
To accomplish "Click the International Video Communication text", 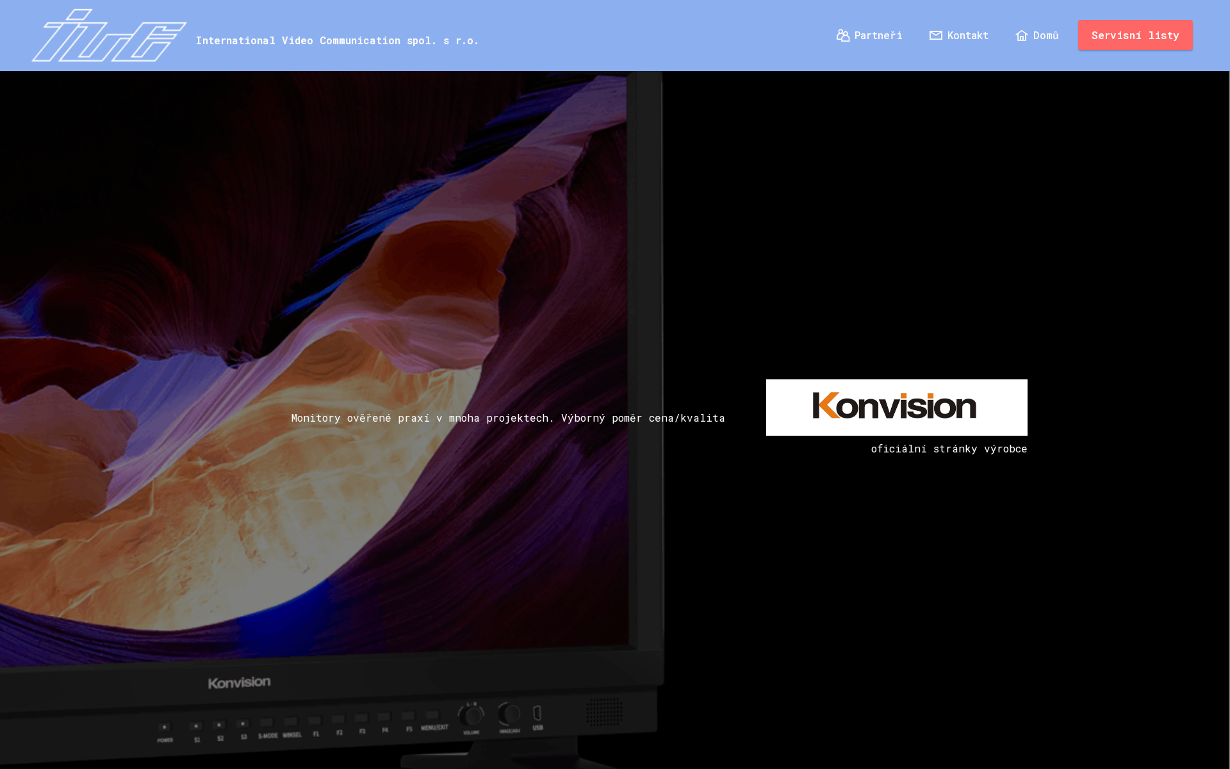I will [337, 40].
